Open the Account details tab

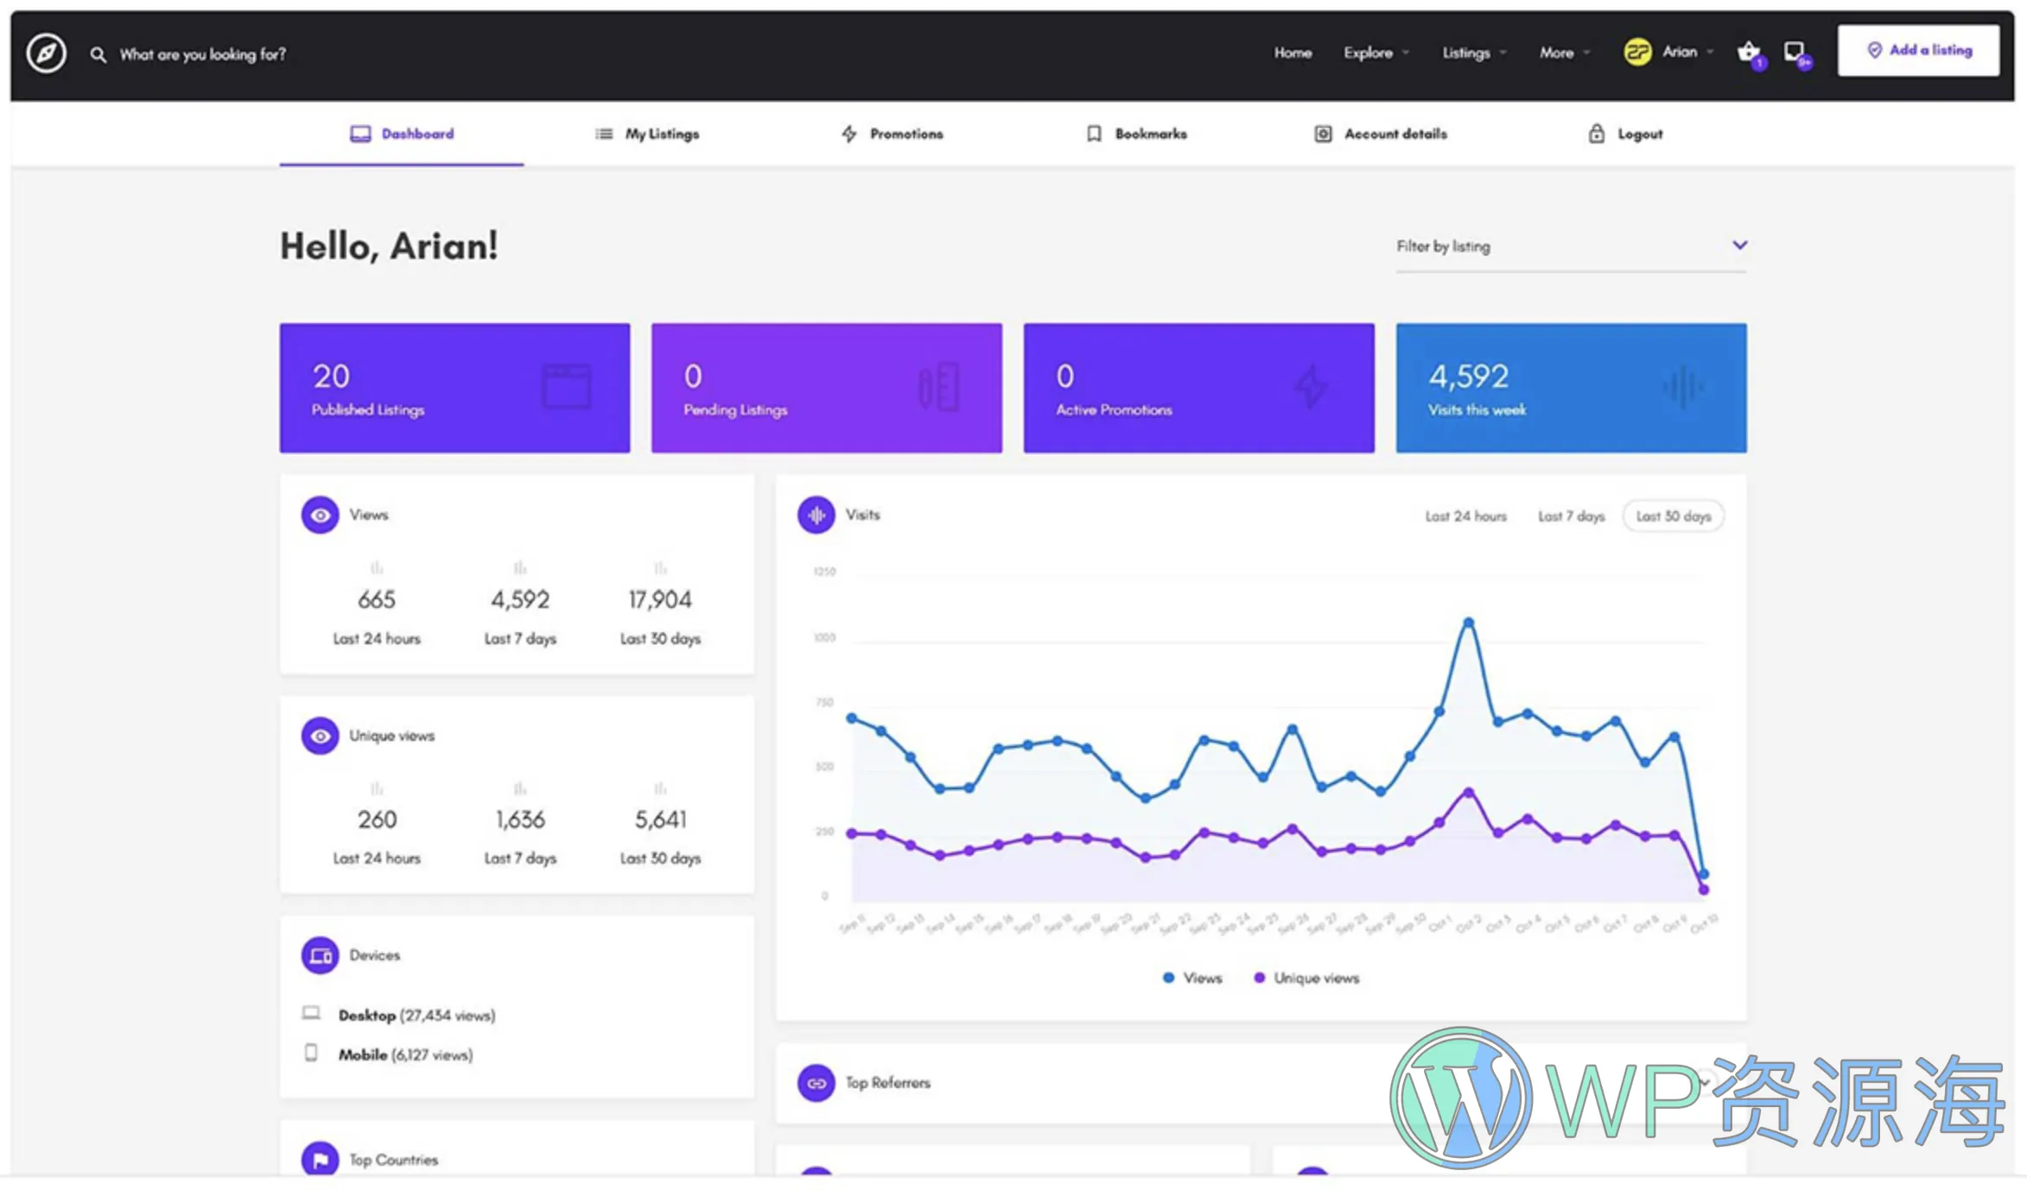(1380, 134)
